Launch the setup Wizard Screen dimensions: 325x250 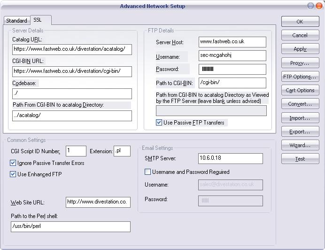pyautogui.click(x=300, y=145)
